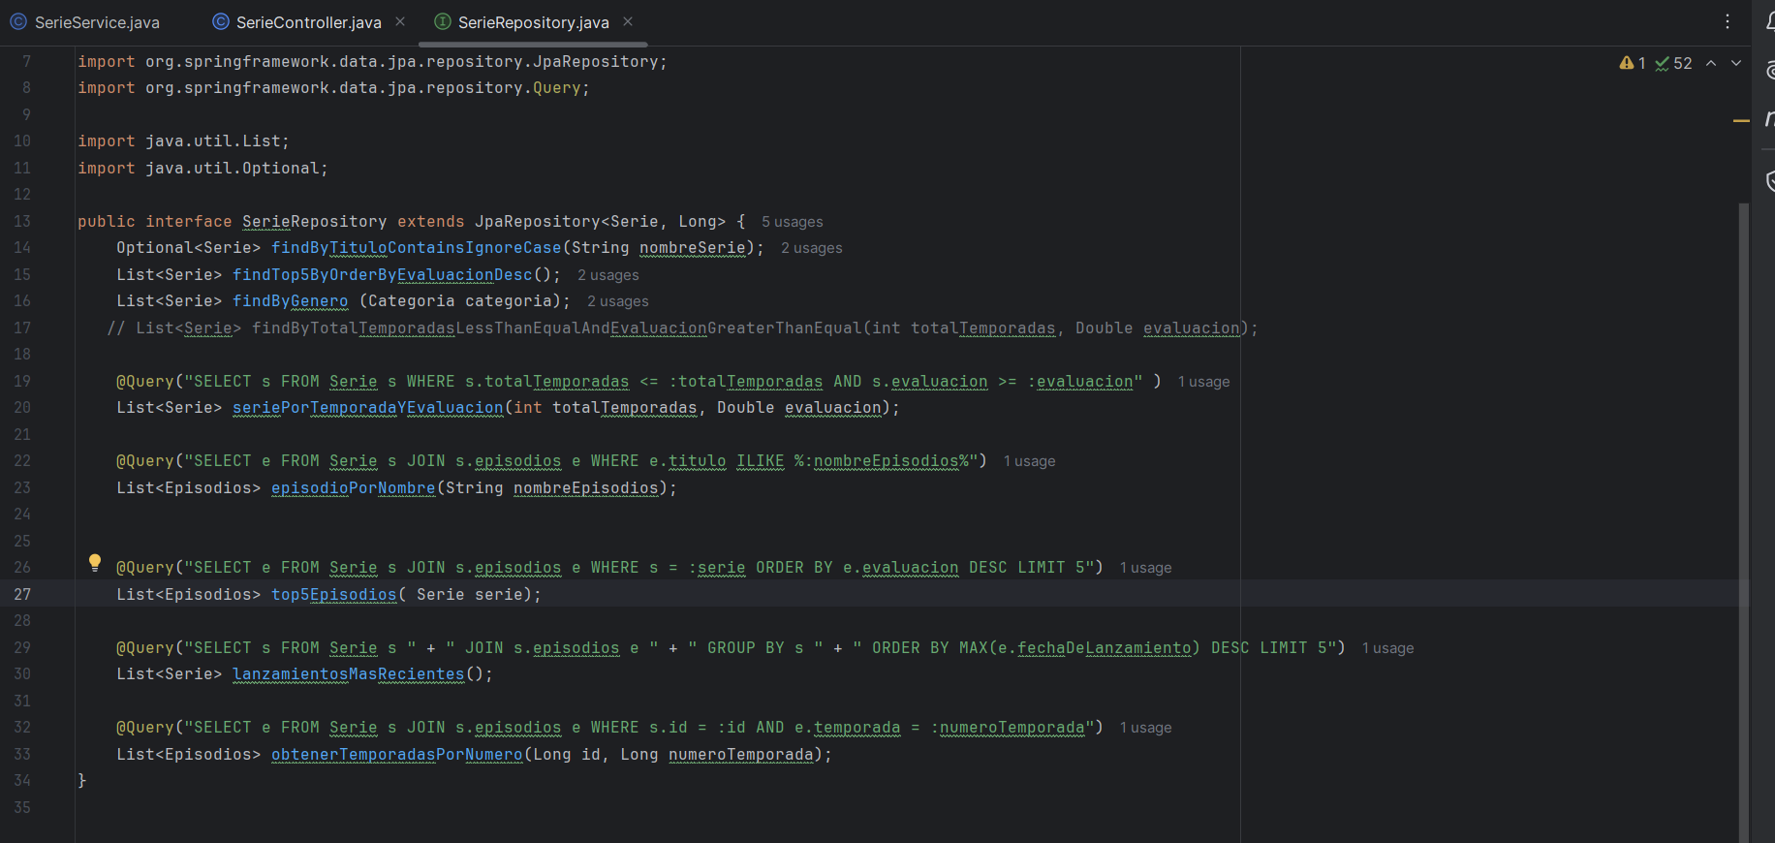This screenshot has width=1775, height=843.
Task: Go to previous highlighted problem arrow
Action: click(1711, 63)
